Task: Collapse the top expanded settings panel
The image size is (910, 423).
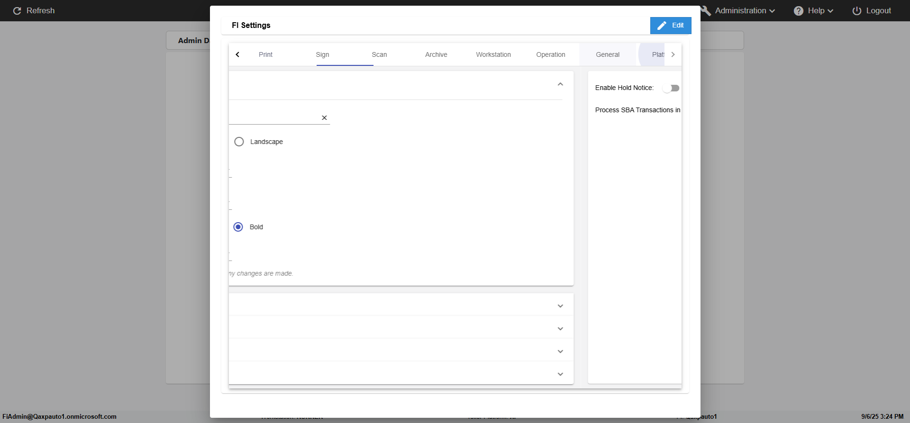Action: pos(560,84)
